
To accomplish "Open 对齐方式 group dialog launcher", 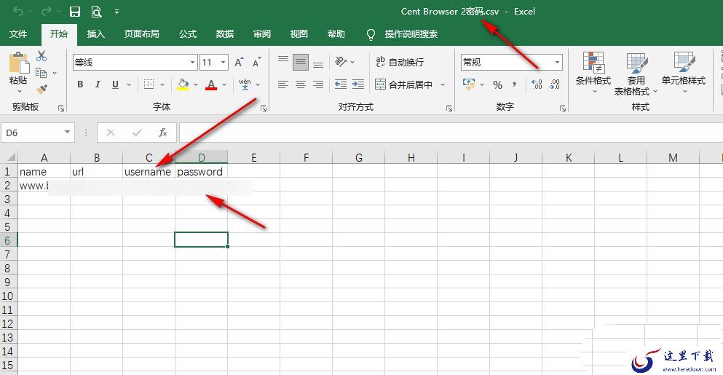I will 449,108.
